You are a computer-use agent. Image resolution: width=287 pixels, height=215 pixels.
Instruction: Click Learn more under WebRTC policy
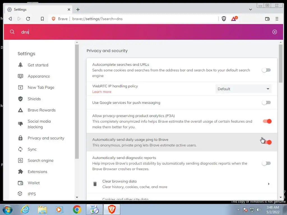pos(102,92)
